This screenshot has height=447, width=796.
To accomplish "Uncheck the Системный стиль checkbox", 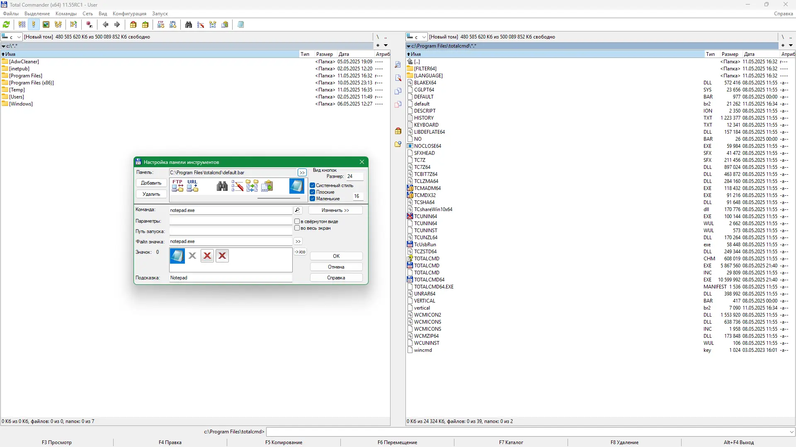I will [x=313, y=185].
